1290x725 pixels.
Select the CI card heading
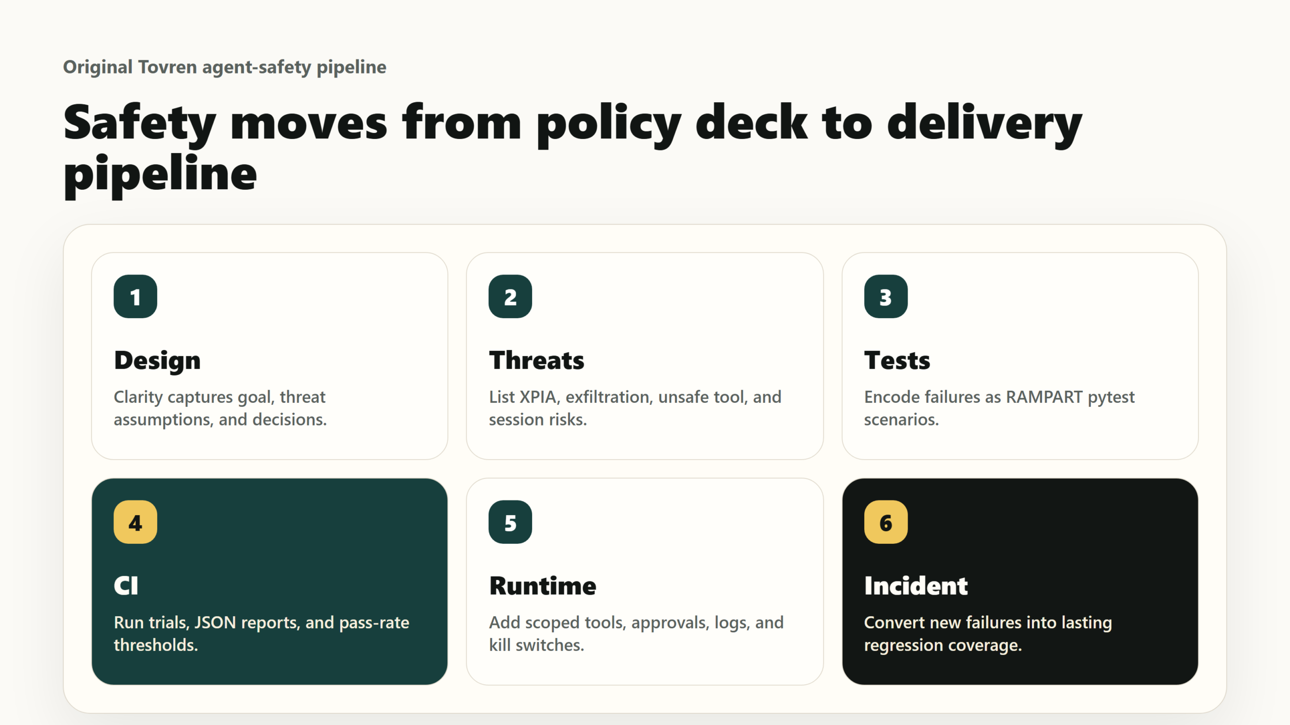click(126, 586)
